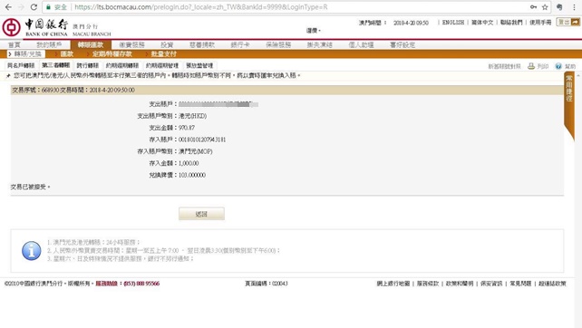Click the logout arrow icon beside 登出
The image size is (582, 328).
(x=575, y=23)
